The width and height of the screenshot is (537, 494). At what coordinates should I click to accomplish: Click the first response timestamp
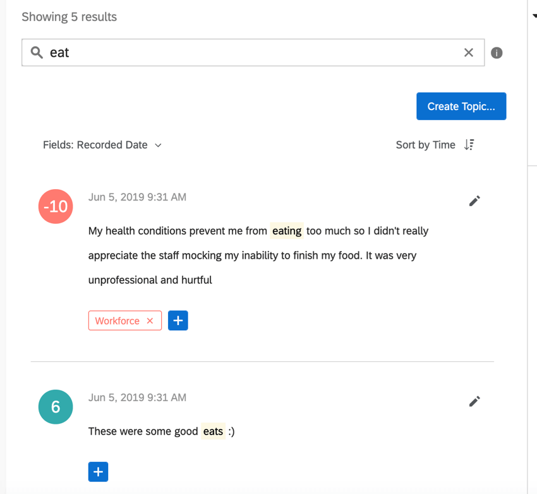pyautogui.click(x=137, y=197)
